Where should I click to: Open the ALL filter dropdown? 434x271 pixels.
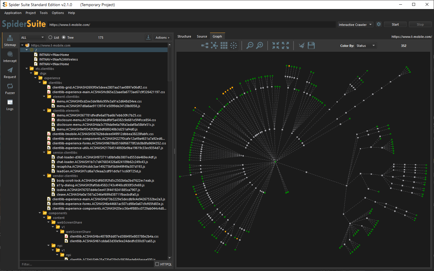tap(33, 37)
